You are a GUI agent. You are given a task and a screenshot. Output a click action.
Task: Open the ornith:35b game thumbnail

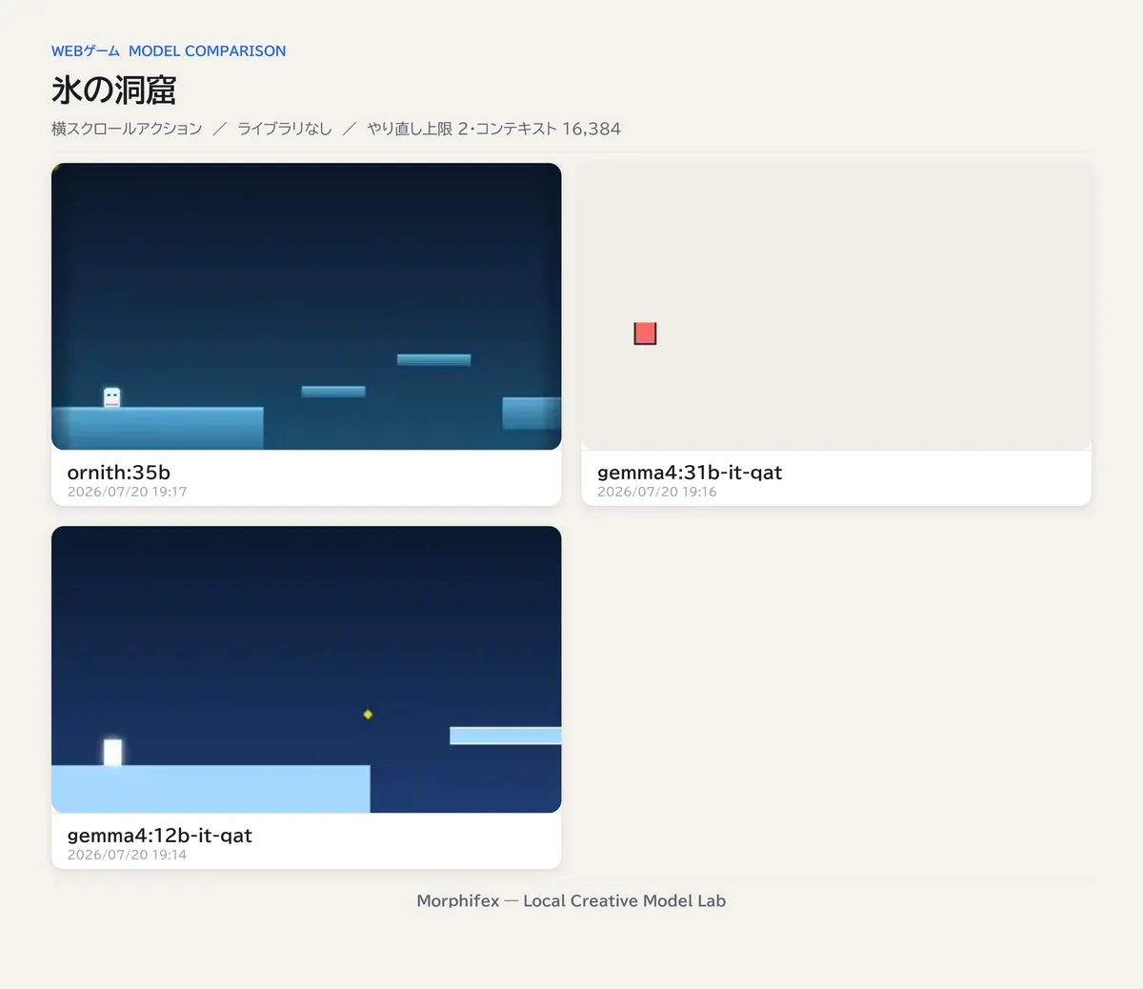tap(306, 306)
